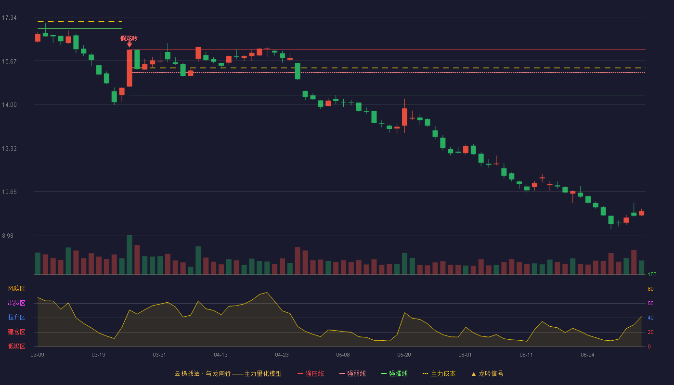Toggle the 强压线 legend entry

pos(311,373)
